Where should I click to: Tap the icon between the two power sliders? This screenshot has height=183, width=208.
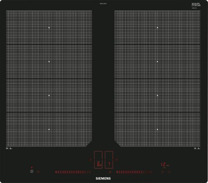coord(110,172)
